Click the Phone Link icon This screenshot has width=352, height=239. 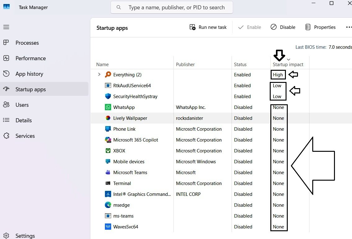[108, 129]
